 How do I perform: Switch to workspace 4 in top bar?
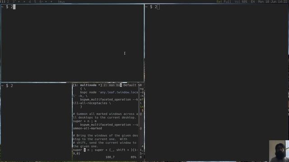click(30, 2)
